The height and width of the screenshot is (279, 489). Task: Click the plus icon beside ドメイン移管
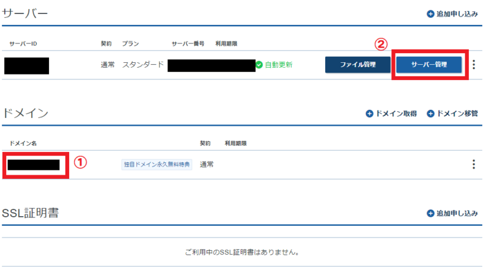[x=430, y=114]
